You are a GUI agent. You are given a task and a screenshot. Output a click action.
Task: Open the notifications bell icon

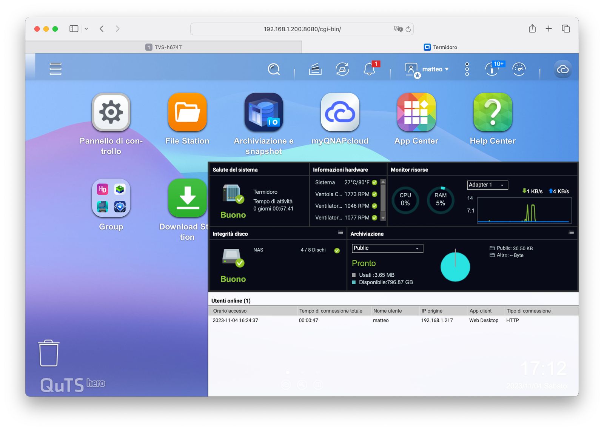pos(370,69)
